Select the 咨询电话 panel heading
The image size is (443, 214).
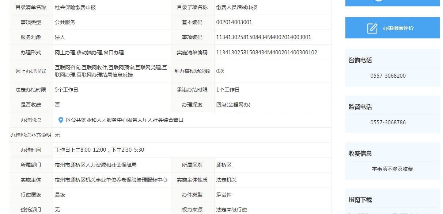point(360,61)
